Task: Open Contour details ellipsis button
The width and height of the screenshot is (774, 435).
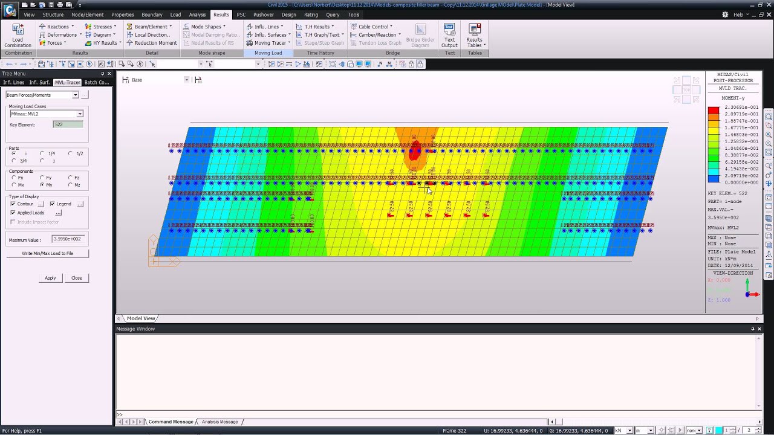Action: coord(41,204)
